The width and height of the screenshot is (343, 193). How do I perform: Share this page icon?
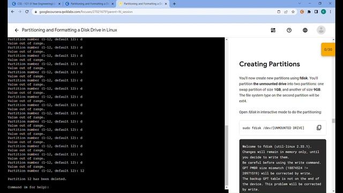[286, 12]
